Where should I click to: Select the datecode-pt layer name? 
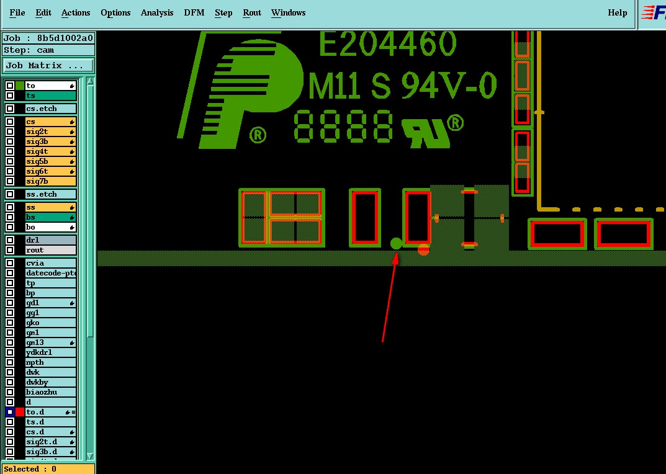pos(50,273)
